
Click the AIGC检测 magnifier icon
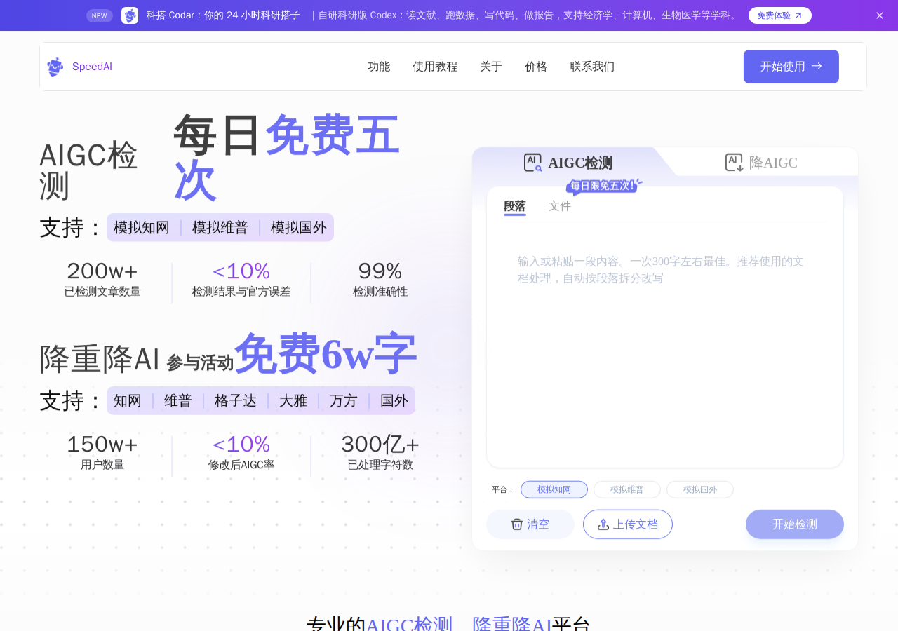click(532, 163)
